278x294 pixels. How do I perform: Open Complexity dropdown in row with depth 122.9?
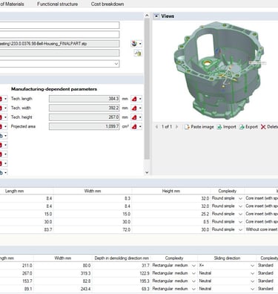pos(193,273)
